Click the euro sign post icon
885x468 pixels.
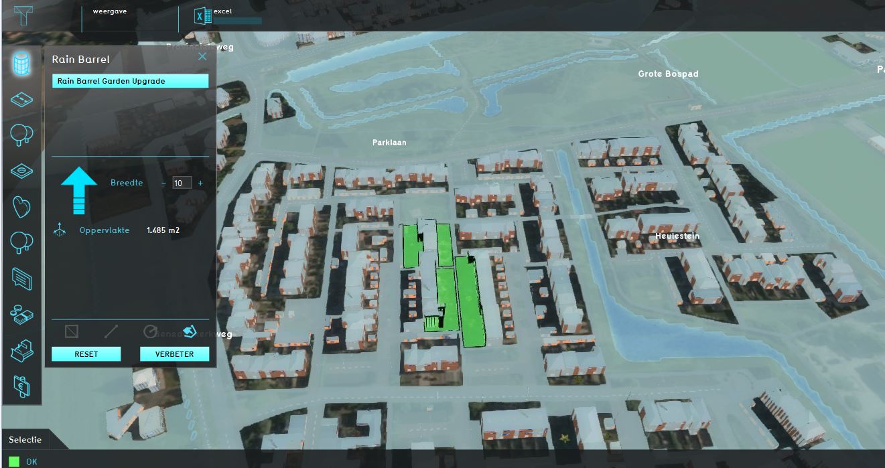point(21,386)
